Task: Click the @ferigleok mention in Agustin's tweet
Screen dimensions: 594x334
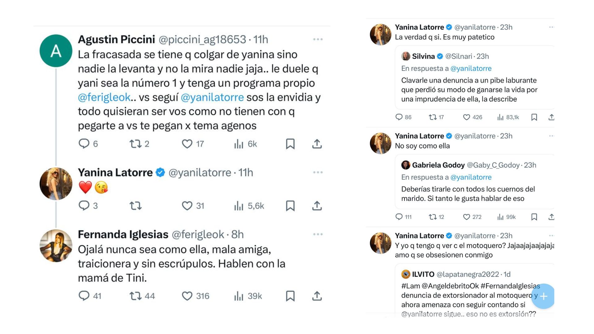Action: [x=104, y=97]
